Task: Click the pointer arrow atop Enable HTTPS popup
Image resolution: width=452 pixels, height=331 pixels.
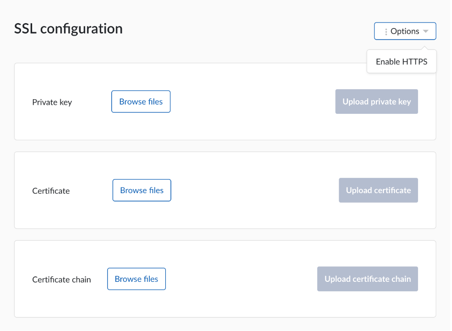Action: click(x=425, y=49)
